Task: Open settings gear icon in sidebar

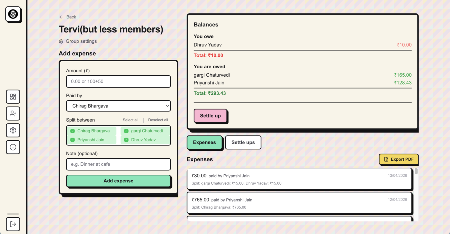Action: (13, 130)
